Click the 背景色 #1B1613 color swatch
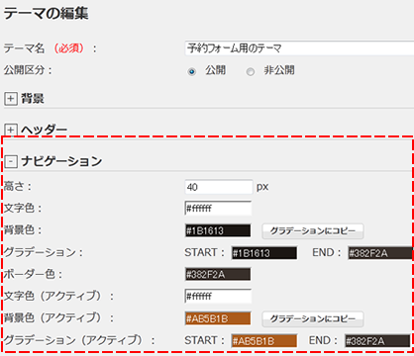The width and height of the screenshot is (414, 356). pos(218,230)
